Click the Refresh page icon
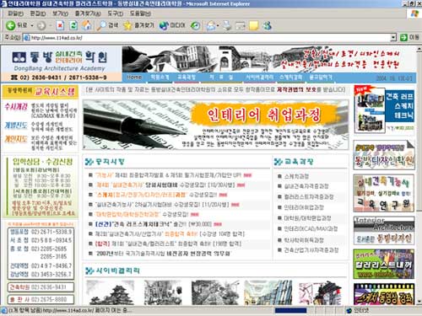 [73, 26]
